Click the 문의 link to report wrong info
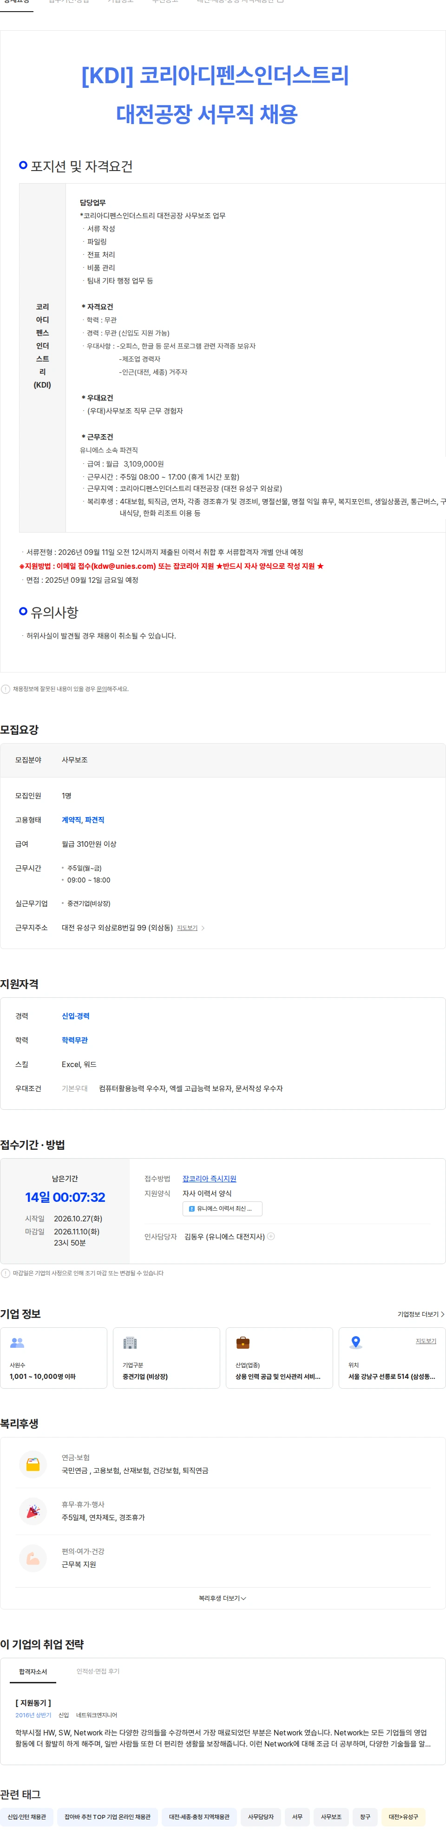The height and width of the screenshot is (1846, 446). coord(102,689)
